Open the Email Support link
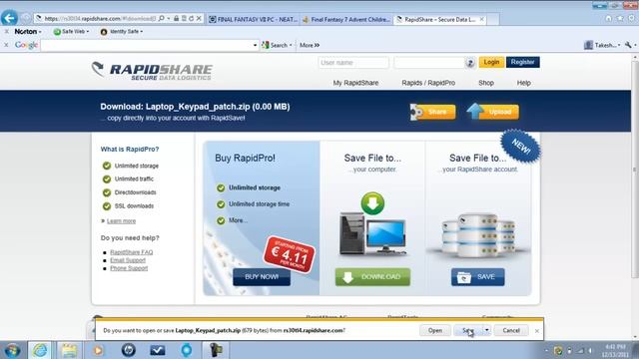Screen dimensions: 639x359 tap(128, 260)
